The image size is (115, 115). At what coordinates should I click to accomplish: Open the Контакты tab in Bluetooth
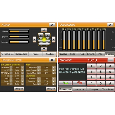tap(79, 89)
